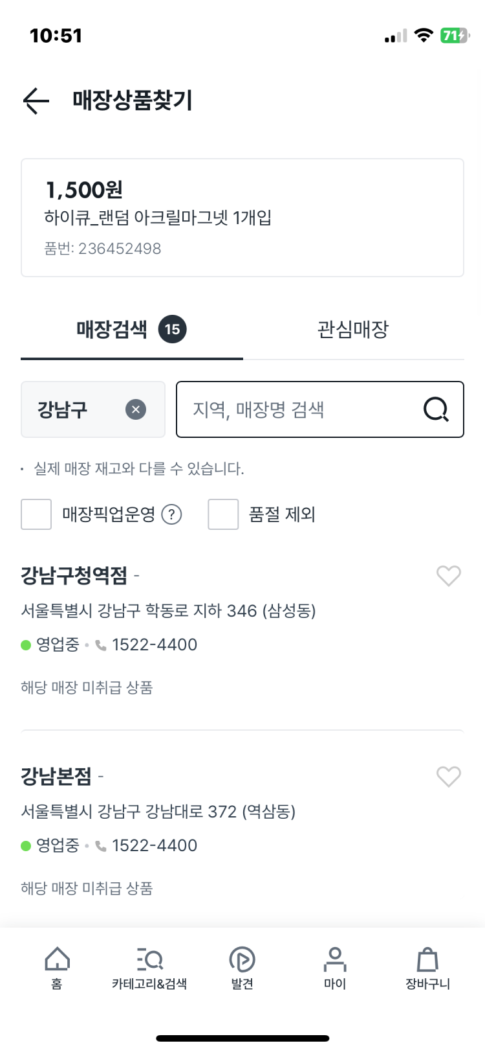Tap the magnifier search icon
Image resolution: width=485 pixels, height=1052 pixels.
click(436, 409)
